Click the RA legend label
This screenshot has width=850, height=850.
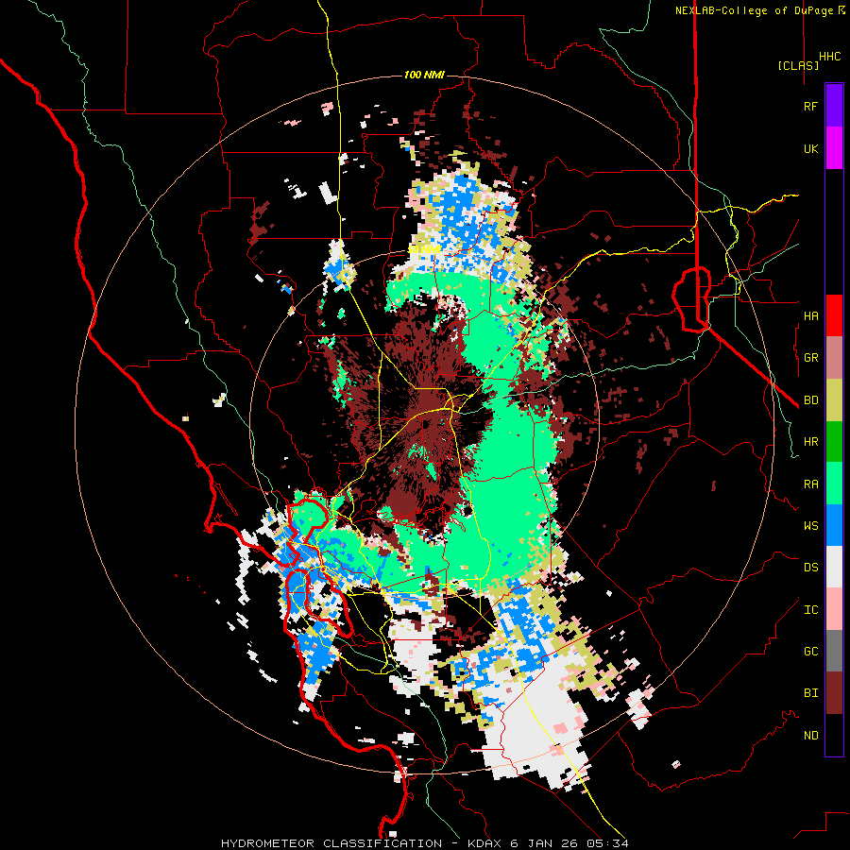810,484
